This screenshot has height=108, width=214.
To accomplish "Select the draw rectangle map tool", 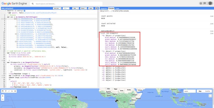I will [x=15, y=91].
